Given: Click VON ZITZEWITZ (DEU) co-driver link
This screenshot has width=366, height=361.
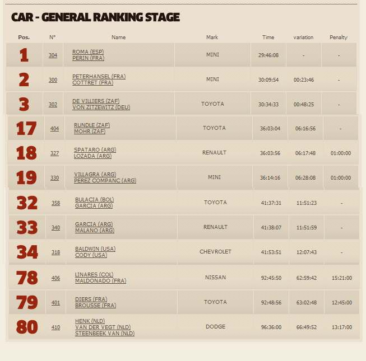Looking at the screenshot, I should point(101,107).
